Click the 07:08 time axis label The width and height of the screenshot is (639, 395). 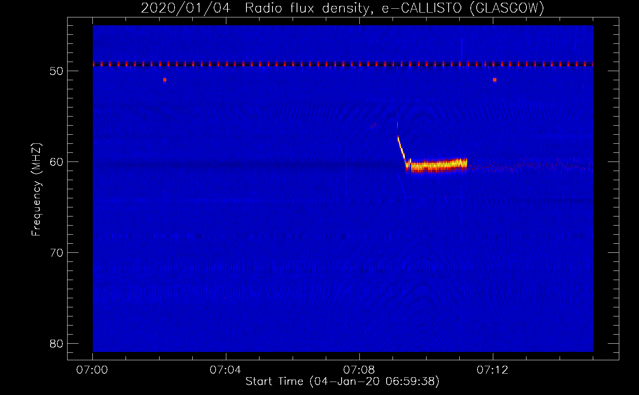[359, 370]
